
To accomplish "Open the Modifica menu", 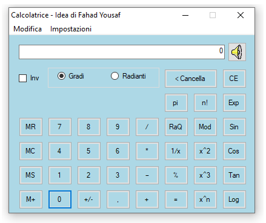I will point(27,29).
